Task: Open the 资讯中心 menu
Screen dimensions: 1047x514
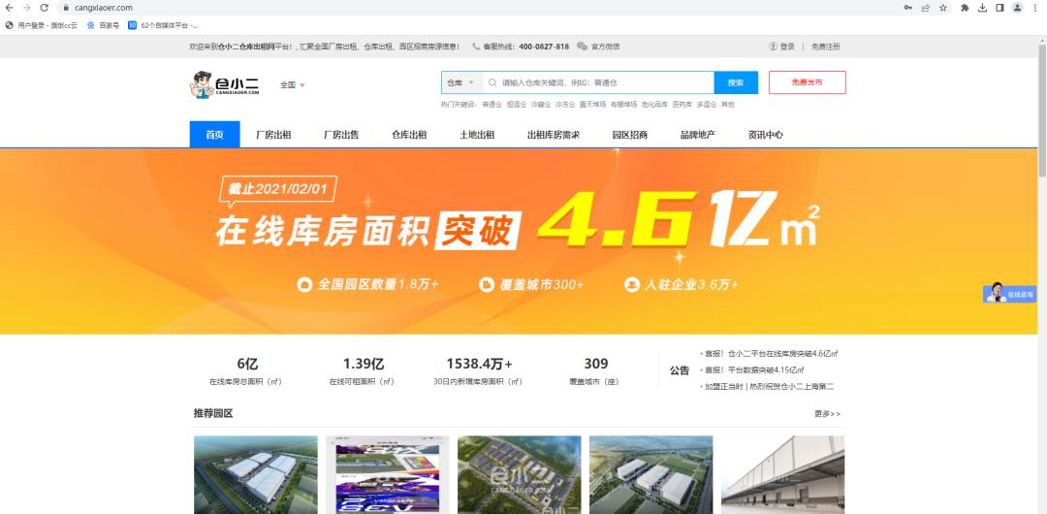Action: (x=765, y=135)
